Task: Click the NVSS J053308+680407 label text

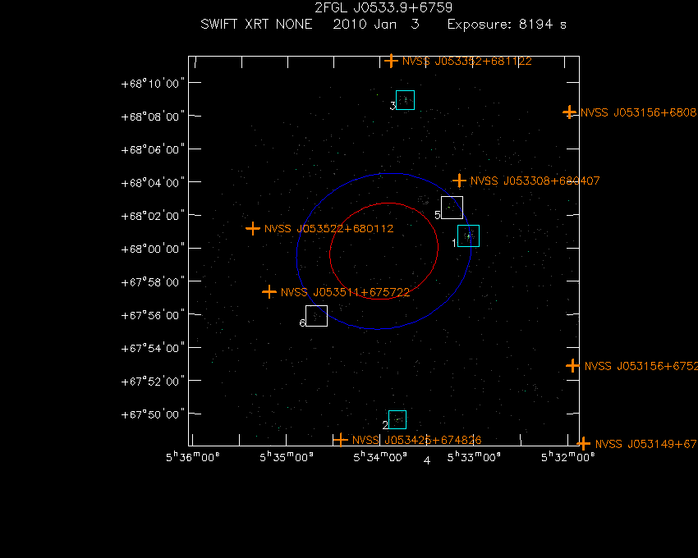Action: [x=535, y=181]
